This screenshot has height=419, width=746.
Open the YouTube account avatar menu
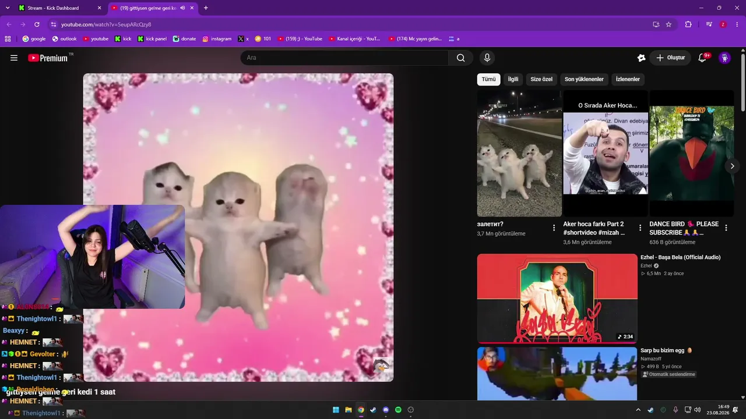click(x=724, y=58)
